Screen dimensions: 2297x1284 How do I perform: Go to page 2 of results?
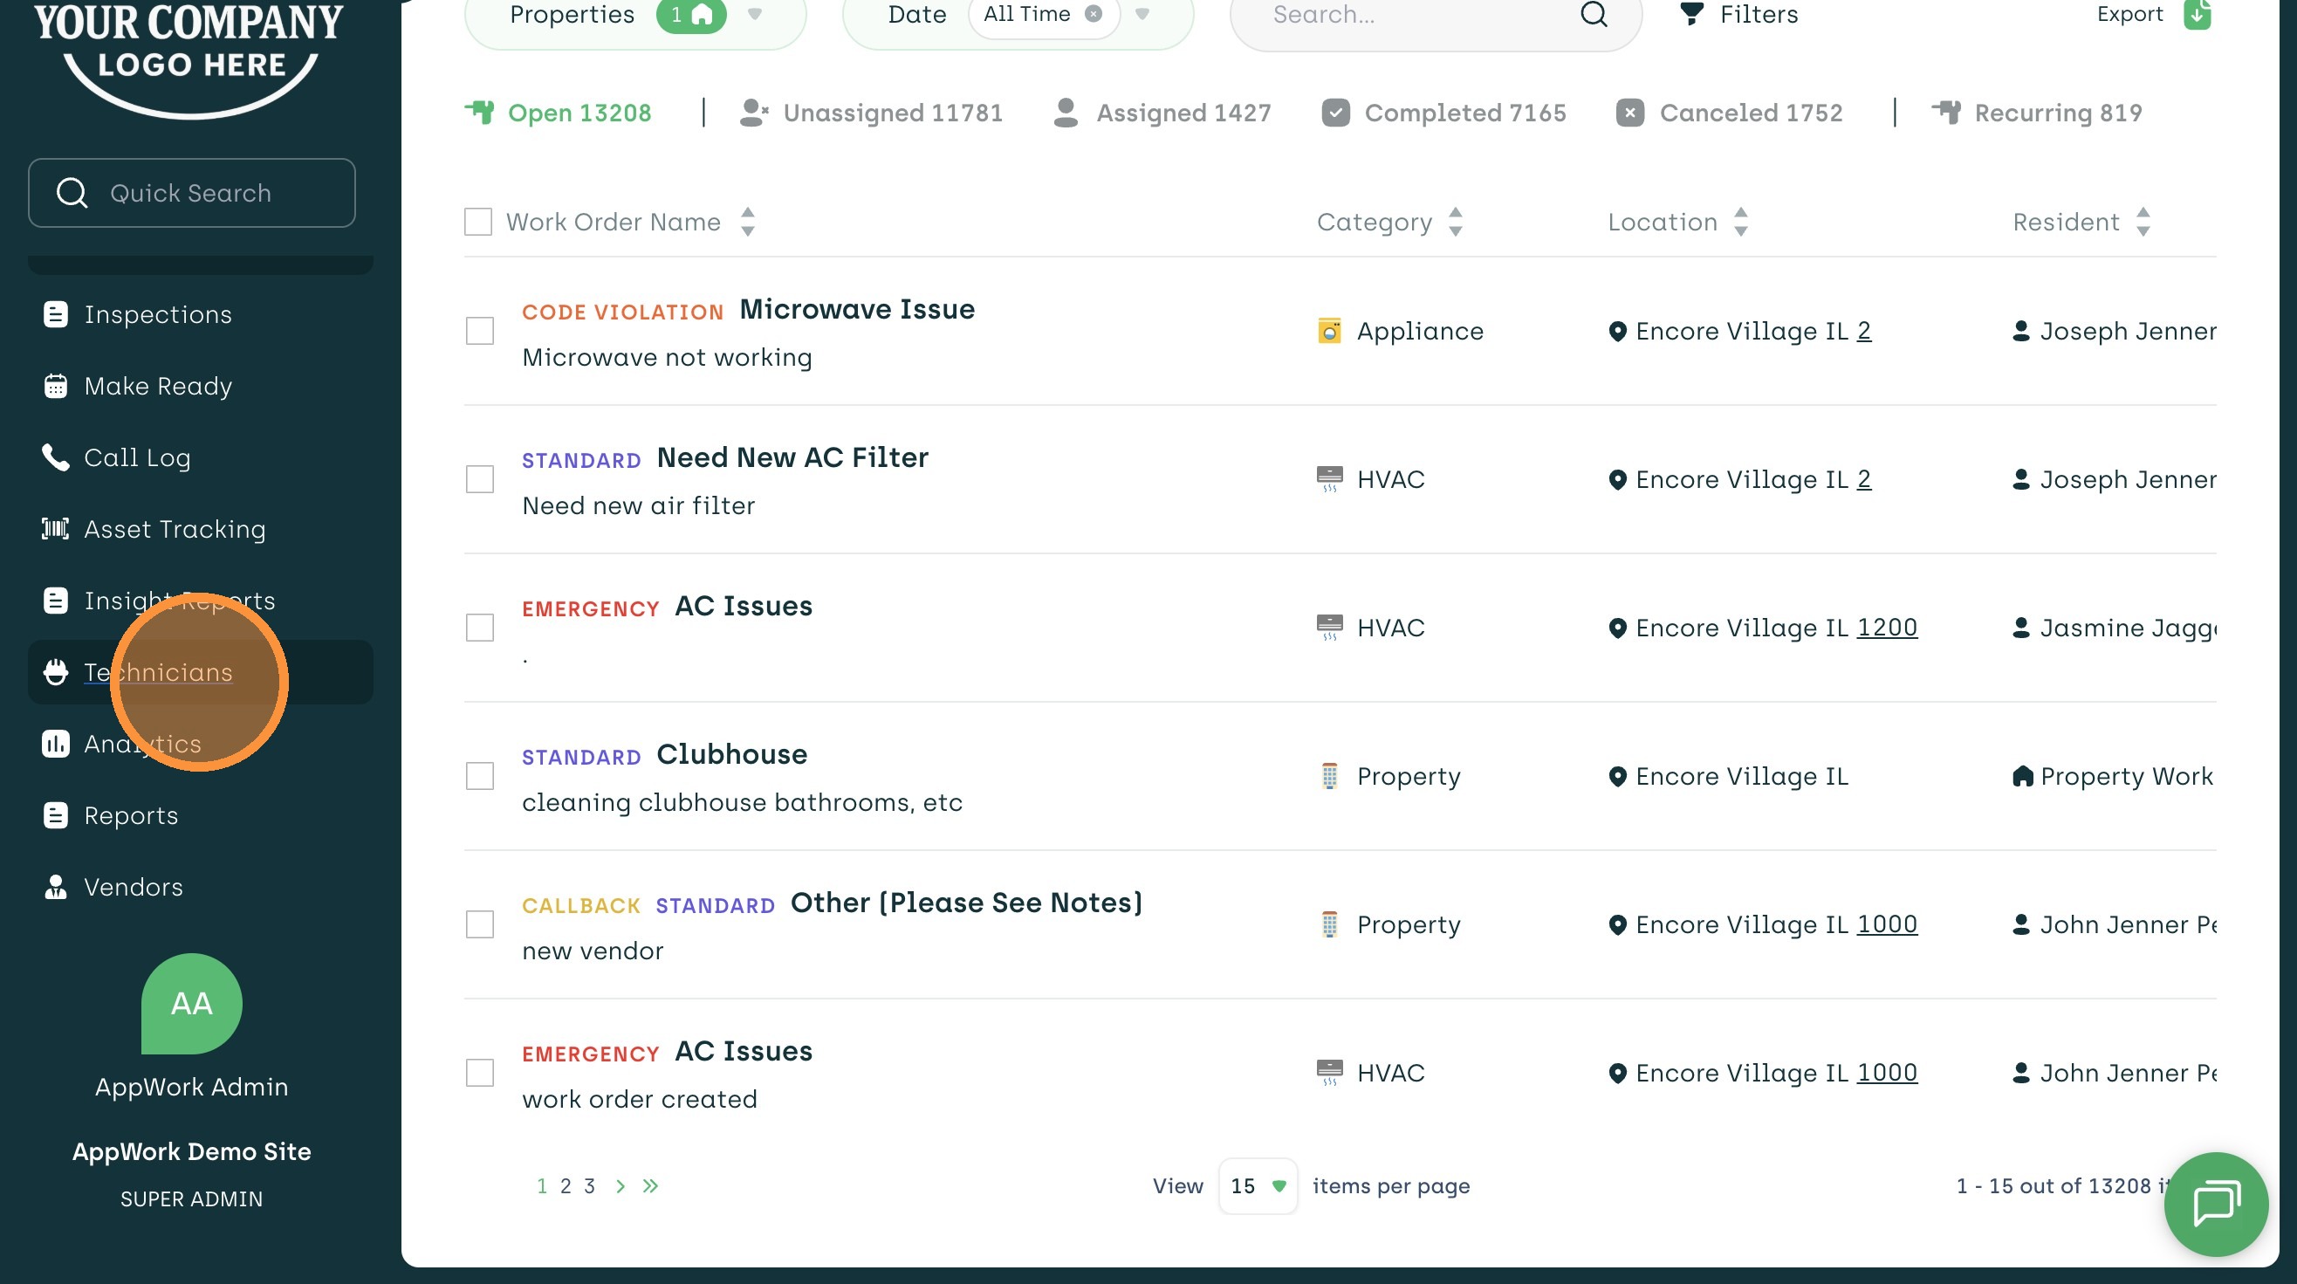click(566, 1186)
